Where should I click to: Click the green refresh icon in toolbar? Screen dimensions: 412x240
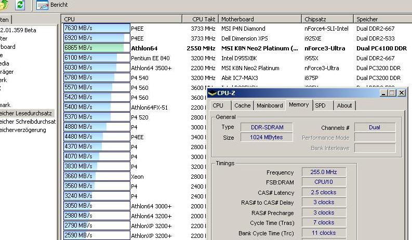[20, 5]
